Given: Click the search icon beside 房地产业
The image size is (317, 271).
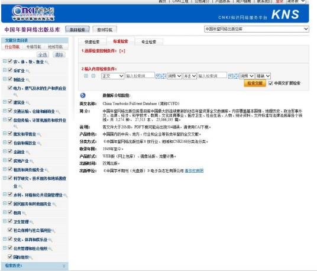Looking at the screenshot, I should tap(31, 161).
